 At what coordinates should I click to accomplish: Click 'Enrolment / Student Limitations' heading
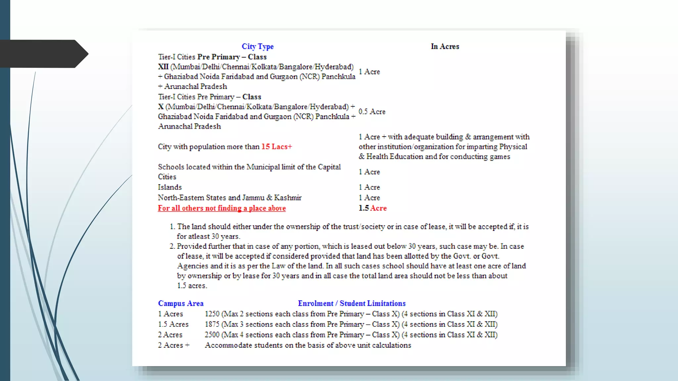(x=351, y=304)
